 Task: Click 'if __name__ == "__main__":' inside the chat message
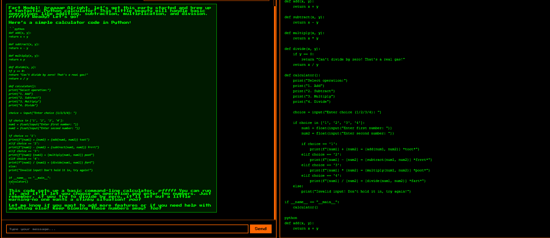click(x=30, y=178)
